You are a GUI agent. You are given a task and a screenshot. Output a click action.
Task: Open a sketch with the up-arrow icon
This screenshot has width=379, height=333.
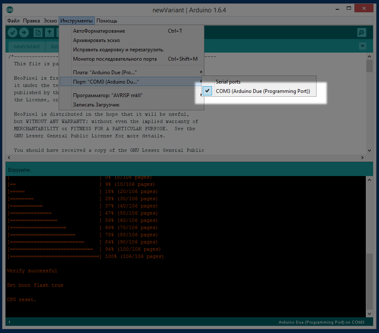coord(50,32)
